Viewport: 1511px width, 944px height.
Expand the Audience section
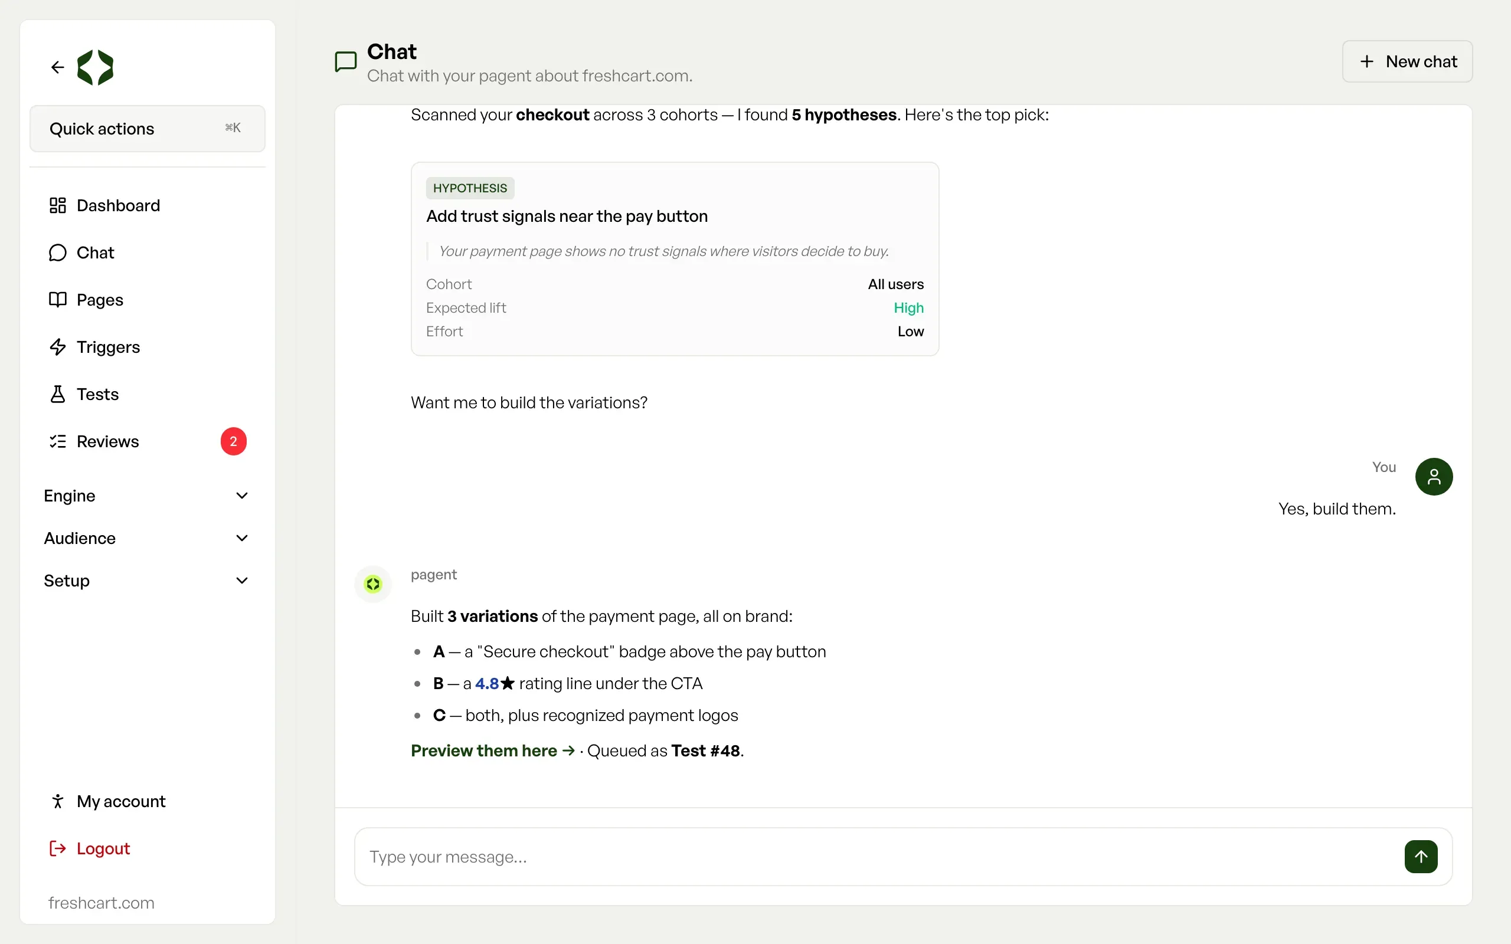(x=148, y=538)
